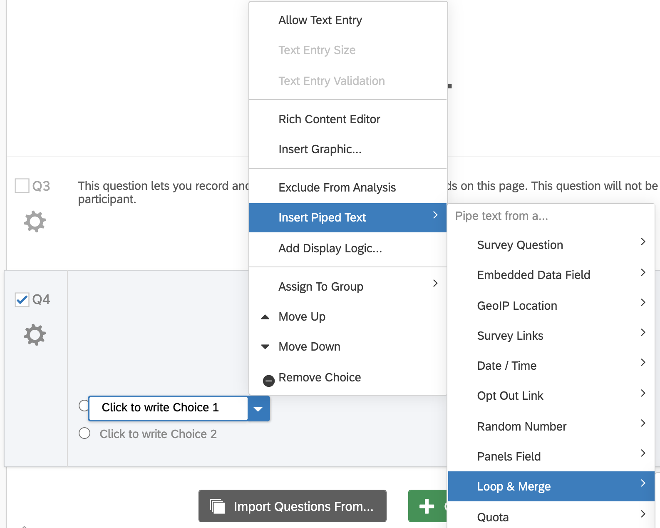Screen dimensions: 660x528
Task: Click Import Questions From button
Action: coord(293,506)
